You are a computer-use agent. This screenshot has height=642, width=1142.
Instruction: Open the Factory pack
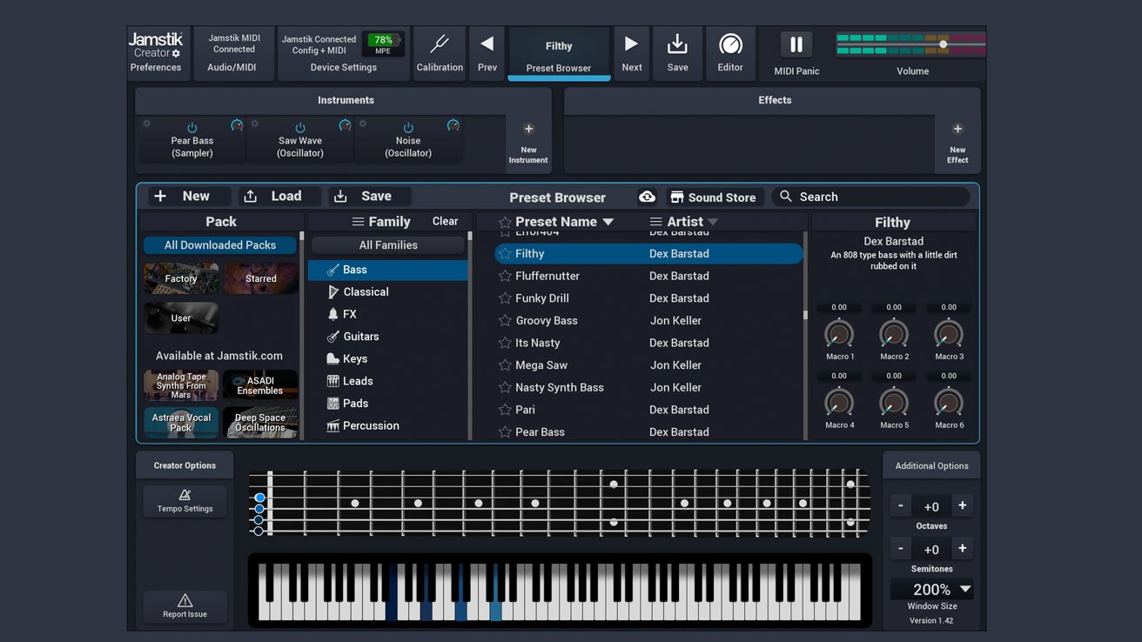[x=181, y=278]
